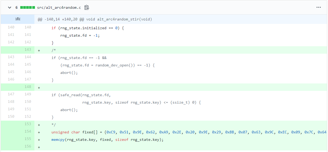Select new line number 155
The height and width of the screenshot is (152, 328).
[28, 139]
